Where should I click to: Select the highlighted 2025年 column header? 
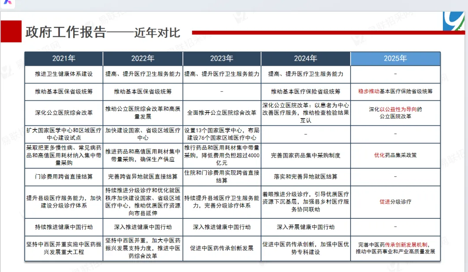[x=395, y=58]
